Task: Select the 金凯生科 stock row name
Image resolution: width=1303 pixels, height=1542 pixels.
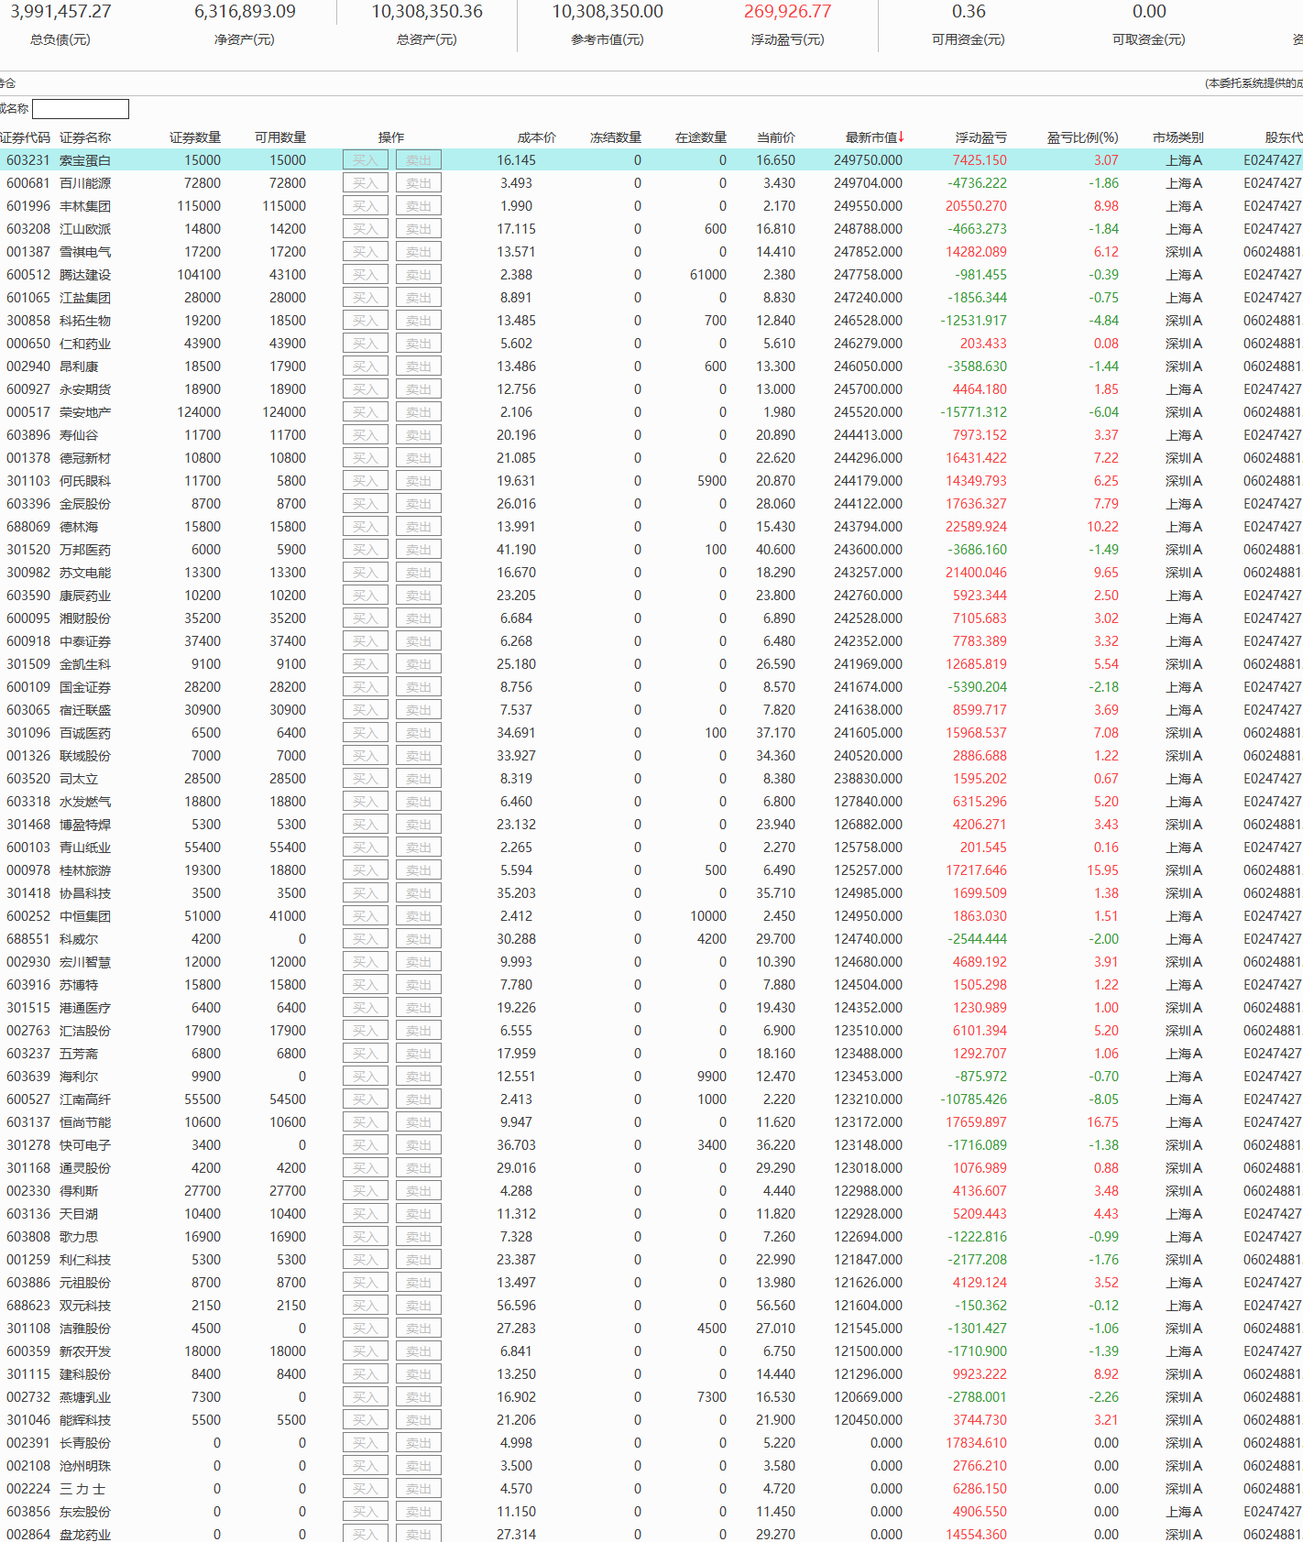Action: pyautogui.click(x=85, y=664)
